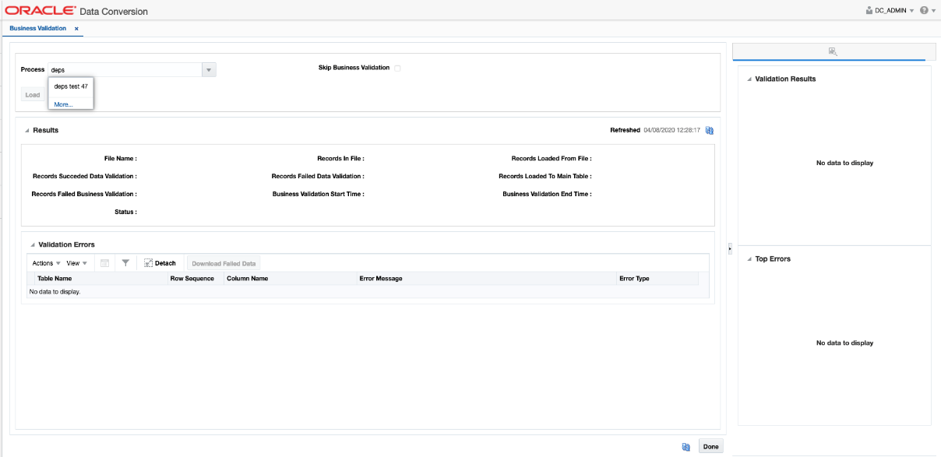The image size is (941, 457).
Task: Click 'Business Validation End Time :' label
Action: pyautogui.click(x=547, y=194)
